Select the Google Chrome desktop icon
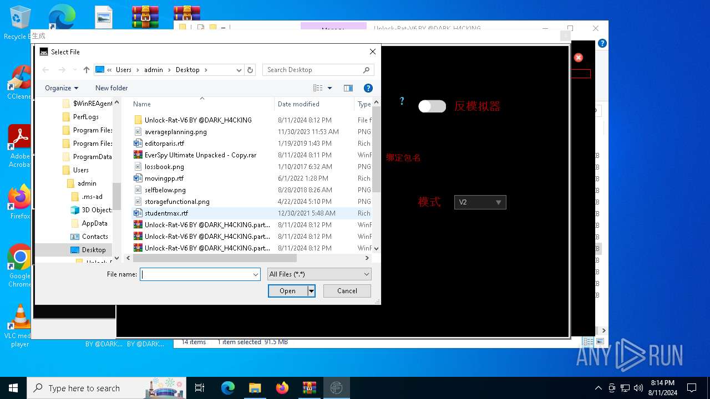710x399 pixels. [20, 266]
